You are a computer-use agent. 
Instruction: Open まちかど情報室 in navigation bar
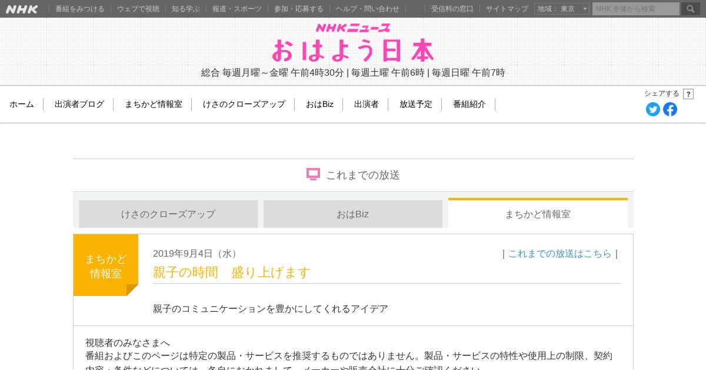(154, 104)
